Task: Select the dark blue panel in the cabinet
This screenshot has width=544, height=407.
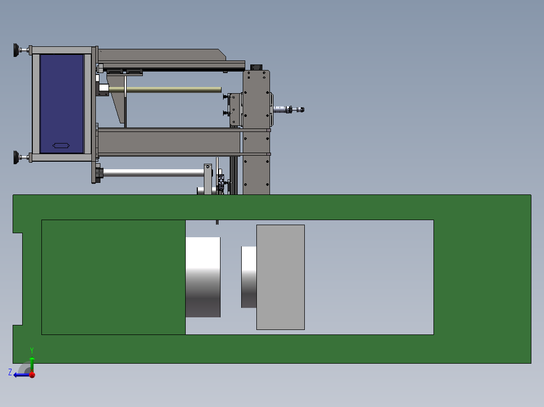Action: tap(62, 104)
